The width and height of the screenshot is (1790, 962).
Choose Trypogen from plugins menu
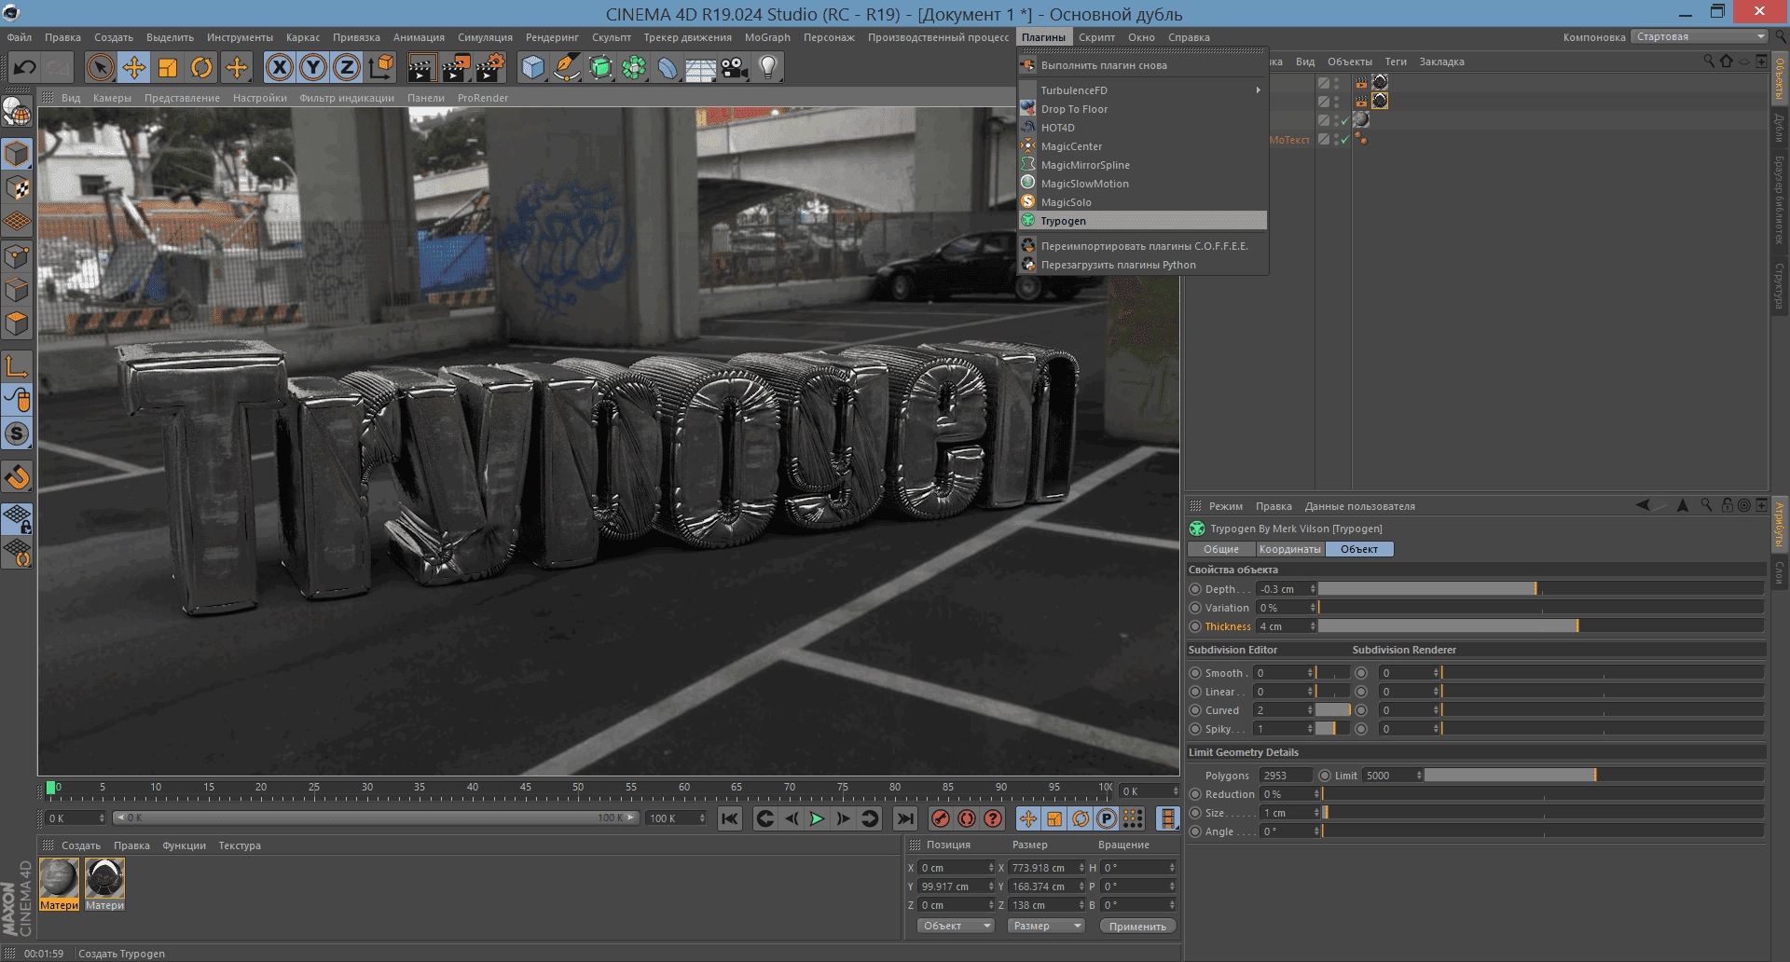pos(1143,221)
